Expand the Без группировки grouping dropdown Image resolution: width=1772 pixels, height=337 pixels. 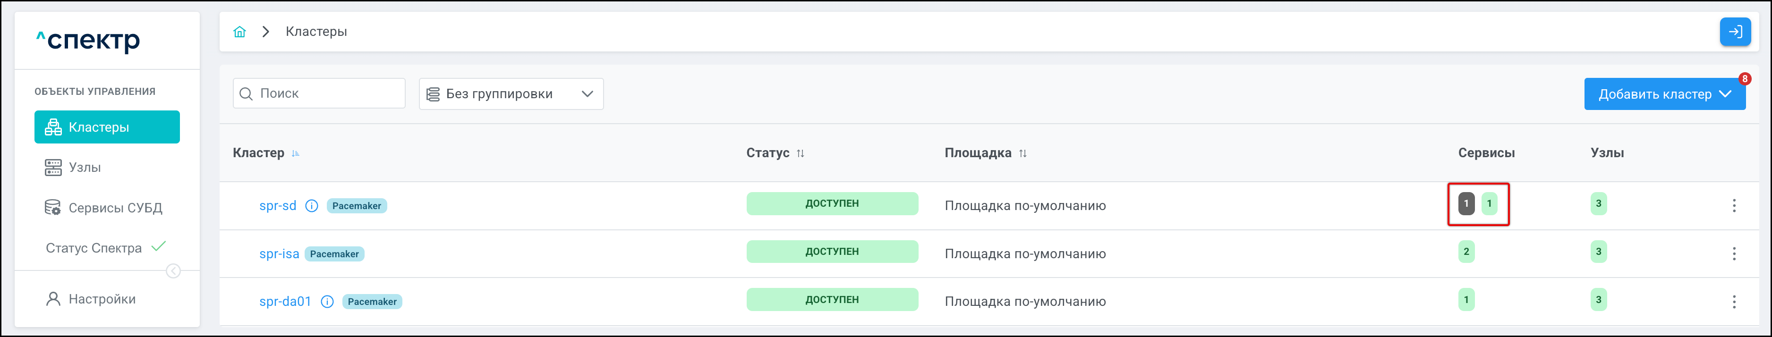511,94
